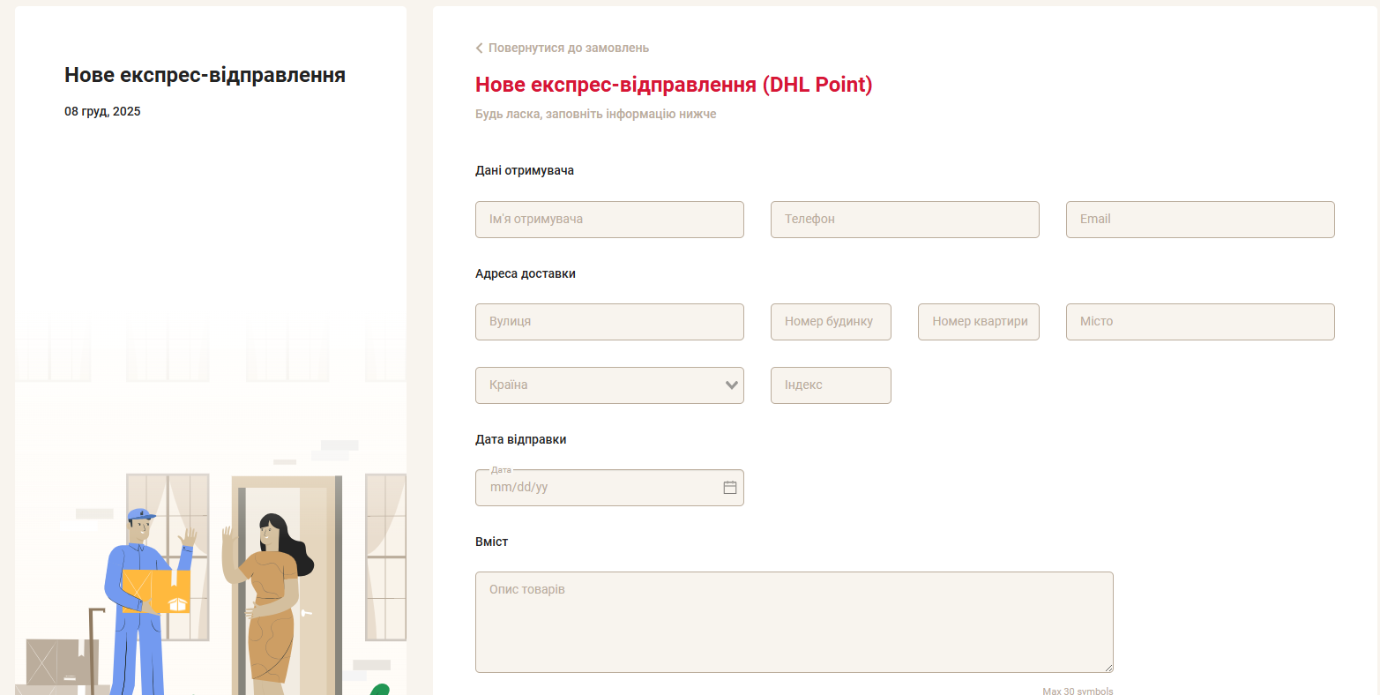Screen dimensions: 1380x695
Task: Click the Дані отримувача heading
Action: point(525,170)
